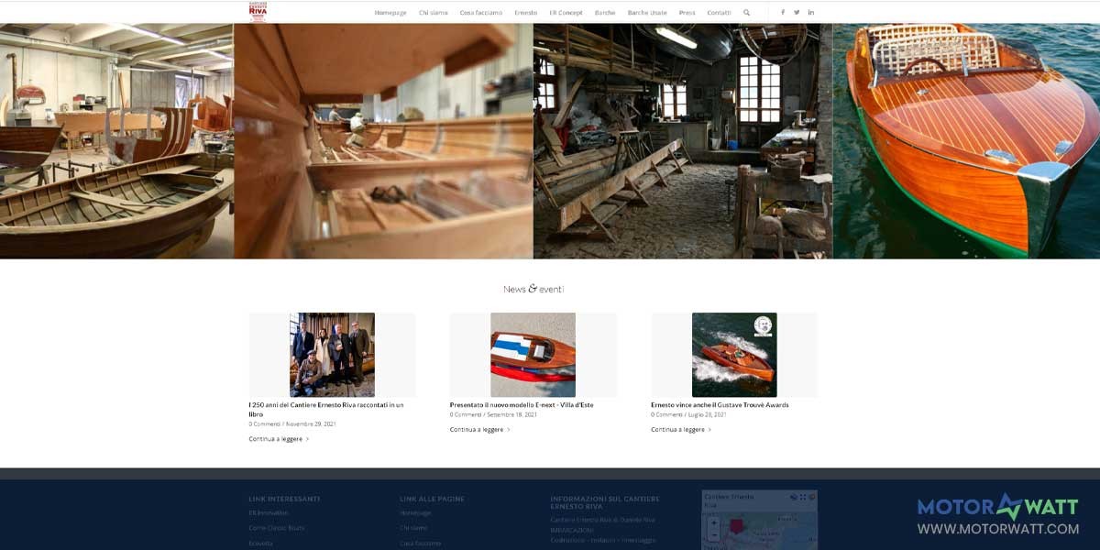The image size is (1100, 550).
Task: Expand the map using the fullscreen icon
Action: click(802, 496)
